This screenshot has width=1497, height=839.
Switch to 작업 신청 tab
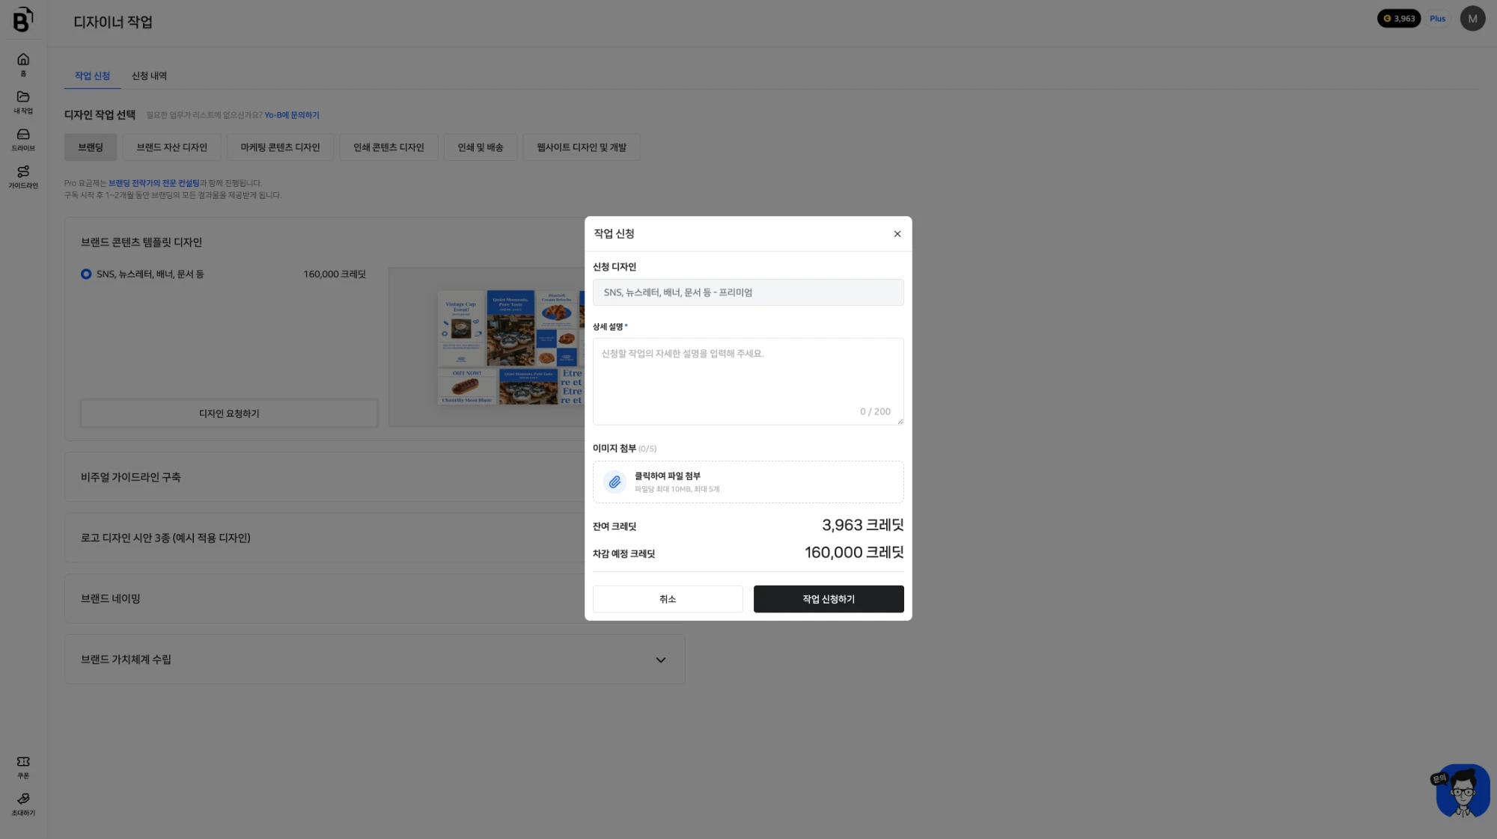pos(92,76)
